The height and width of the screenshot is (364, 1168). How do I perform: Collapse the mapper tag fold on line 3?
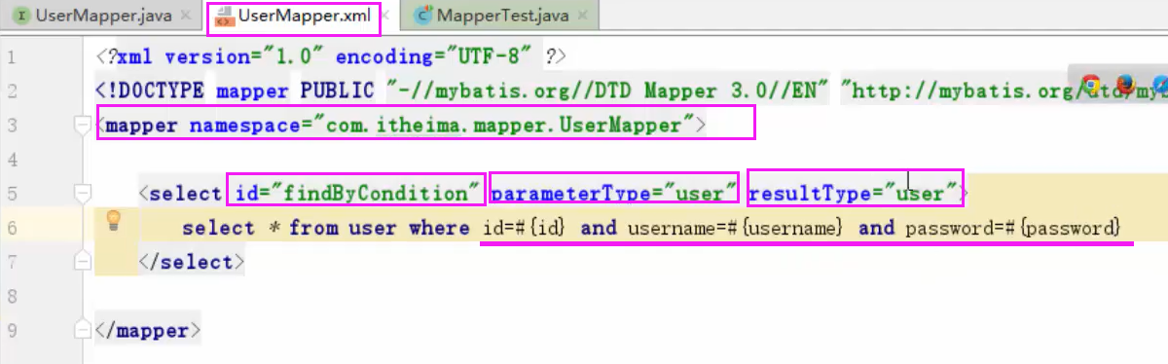click(82, 126)
